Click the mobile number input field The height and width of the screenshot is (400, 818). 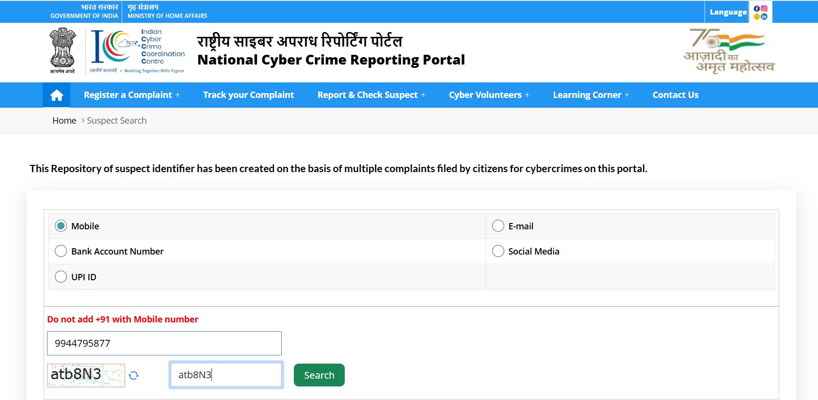tap(164, 343)
